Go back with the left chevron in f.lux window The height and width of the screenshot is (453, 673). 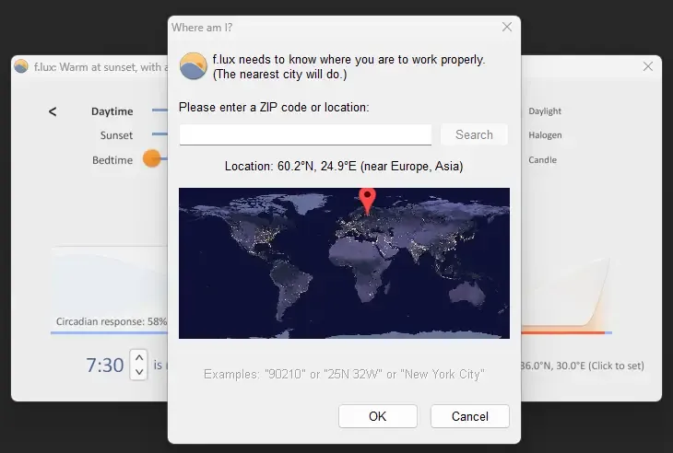click(x=53, y=111)
